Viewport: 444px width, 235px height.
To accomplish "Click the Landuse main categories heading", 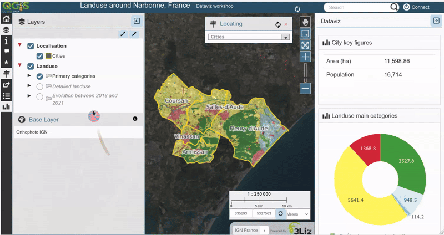I will [x=365, y=116].
